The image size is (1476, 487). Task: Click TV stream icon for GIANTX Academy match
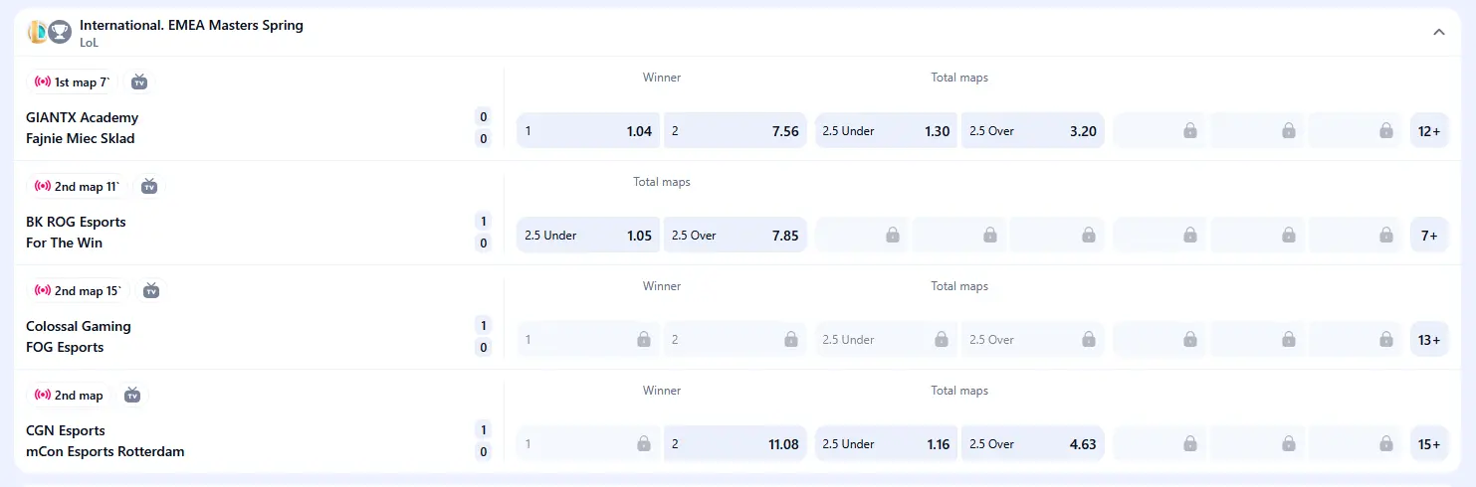(139, 81)
